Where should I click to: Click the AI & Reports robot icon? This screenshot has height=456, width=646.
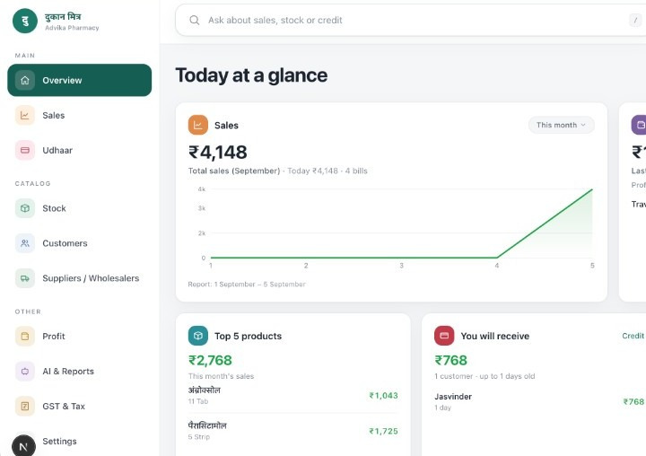pyautogui.click(x=25, y=371)
